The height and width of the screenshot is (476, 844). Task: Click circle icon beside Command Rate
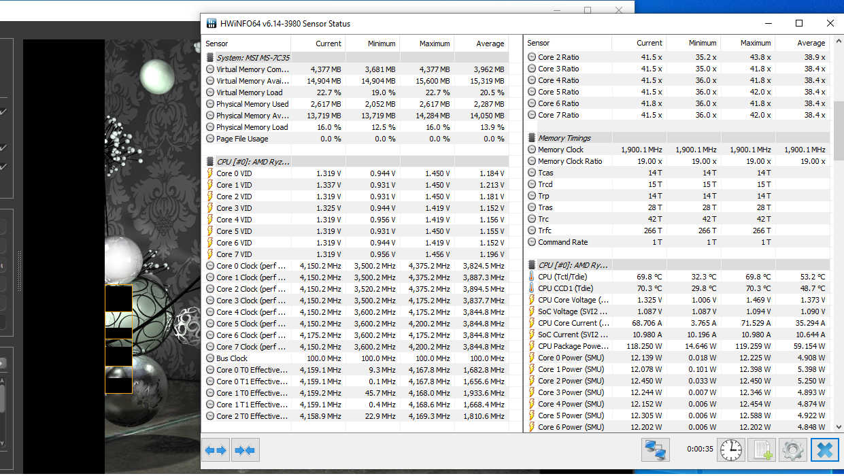click(x=532, y=242)
